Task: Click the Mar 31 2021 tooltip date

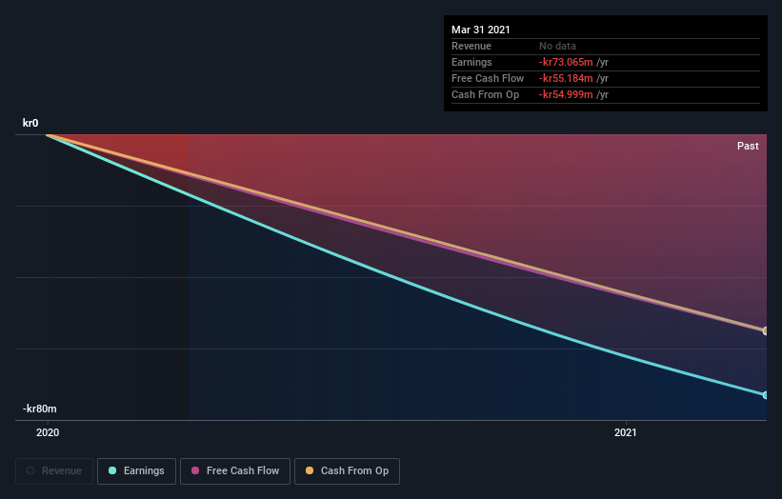Action: pyautogui.click(x=481, y=30)
